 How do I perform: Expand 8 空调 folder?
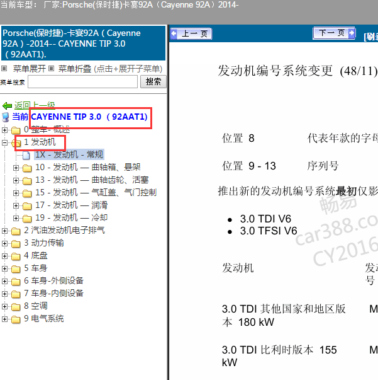tap(4, 306)
